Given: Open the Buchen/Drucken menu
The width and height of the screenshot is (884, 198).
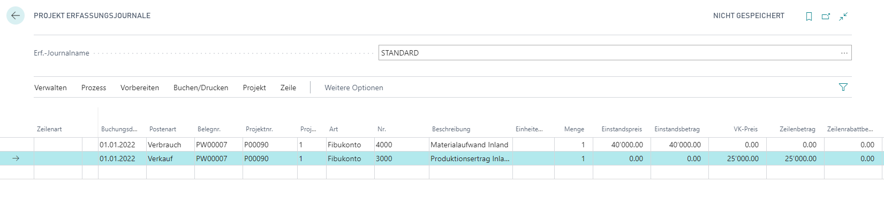Looking at the screenshot, I should click(201, 88).
